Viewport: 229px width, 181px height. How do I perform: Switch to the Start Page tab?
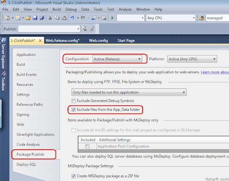(x=126, y=41)
